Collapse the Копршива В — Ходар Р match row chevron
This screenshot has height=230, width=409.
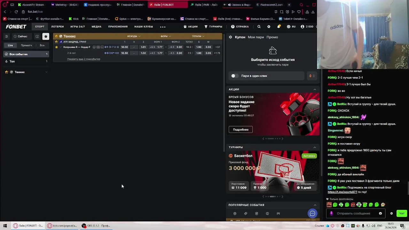[61, 47]
